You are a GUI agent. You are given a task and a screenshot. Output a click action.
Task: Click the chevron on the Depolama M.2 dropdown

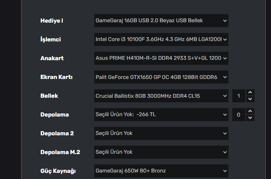click(225, 152)
